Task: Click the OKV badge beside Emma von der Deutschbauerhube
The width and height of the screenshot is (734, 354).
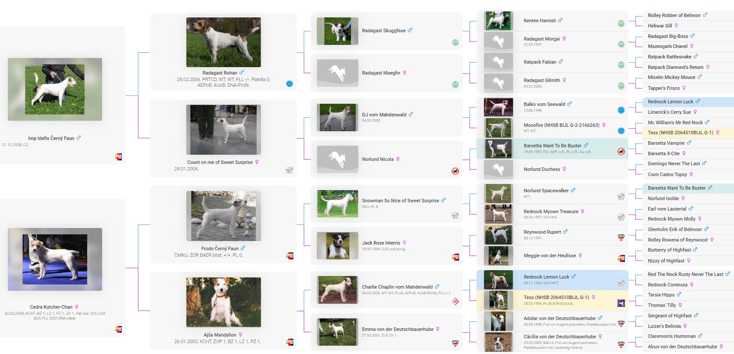Action: [x=455, y=343]
